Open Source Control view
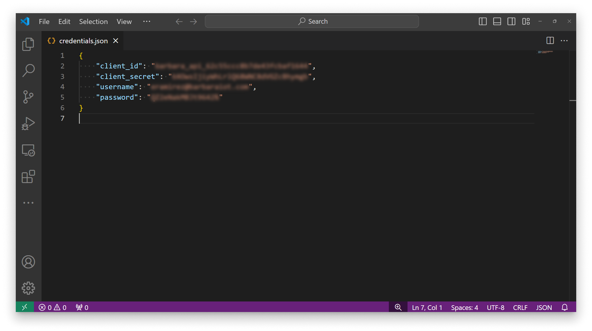This screenshot has height=331, width=592. click(28, 97)
